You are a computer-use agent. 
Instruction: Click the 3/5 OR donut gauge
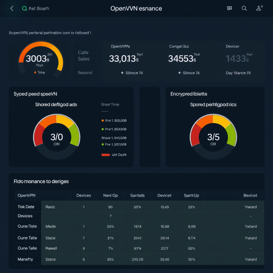tap(213, 137)
